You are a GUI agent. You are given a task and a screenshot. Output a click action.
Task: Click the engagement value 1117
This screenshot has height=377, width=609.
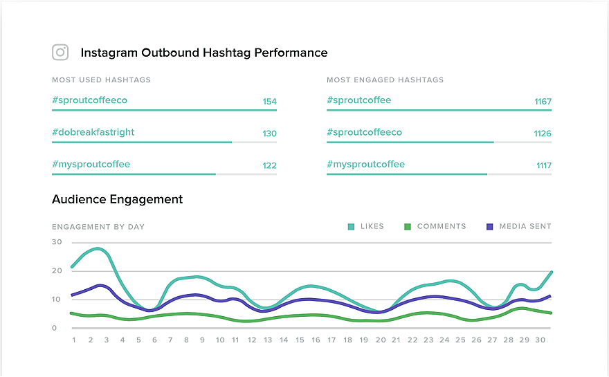tap(544, 166)
